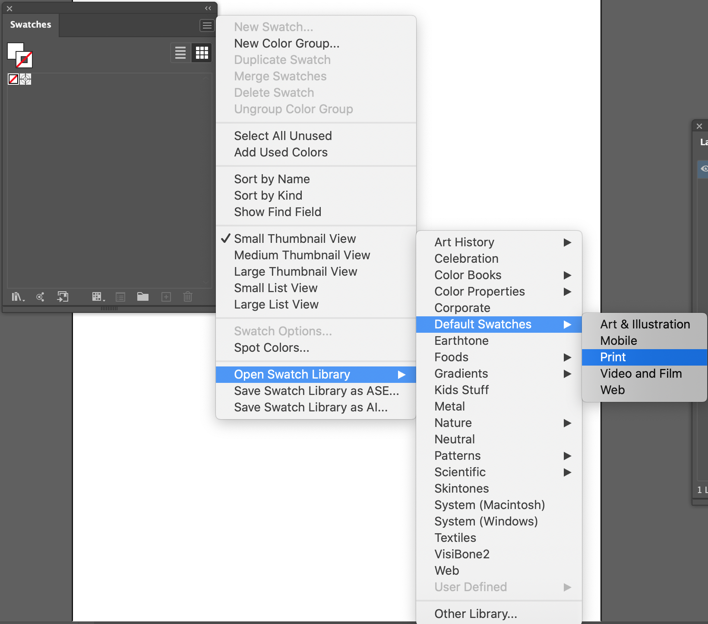
Task: Choose Small List View
Action: pyautogui.click(x=316, y=288)
